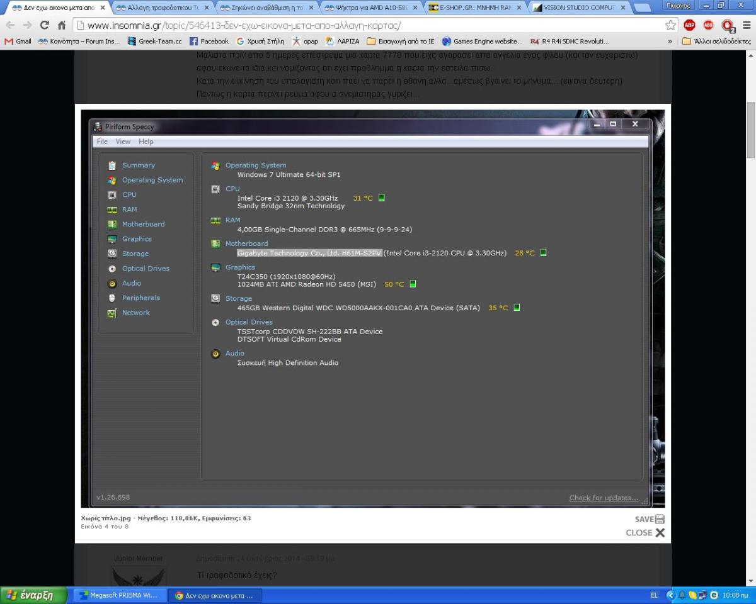Select Storage in Speccy's sidebar
Screen dimensions: 756x604
[x=135, y=254]
